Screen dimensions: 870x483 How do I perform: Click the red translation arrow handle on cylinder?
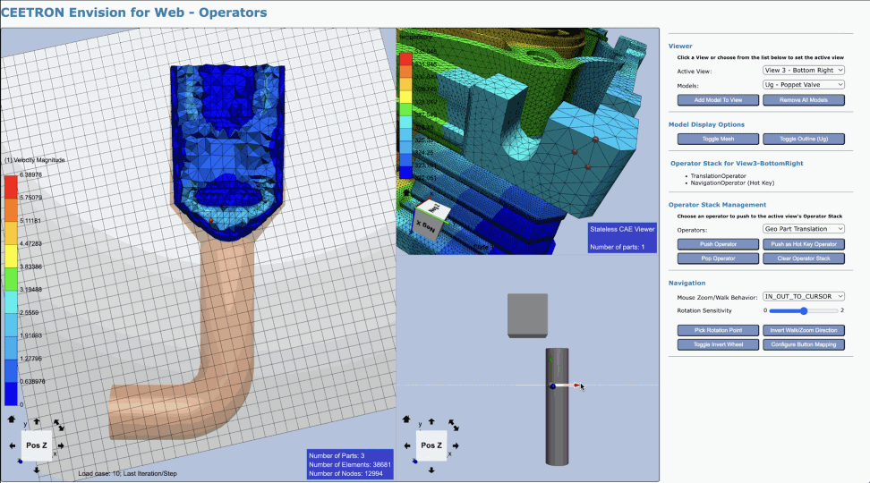point(573,386)
